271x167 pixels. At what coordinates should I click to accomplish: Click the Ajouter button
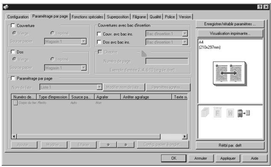coord(24,145)
